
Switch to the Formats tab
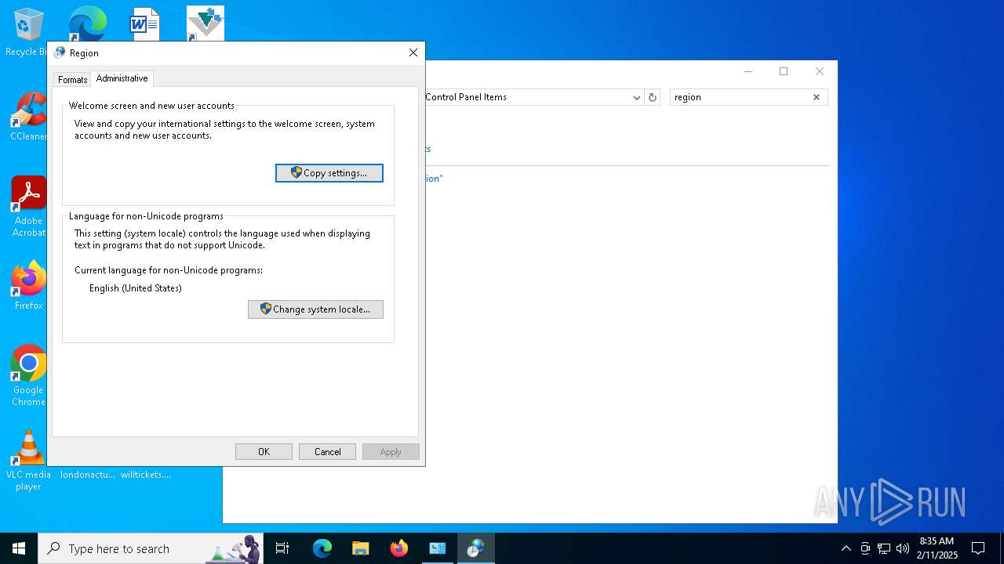pyautogui.click(x=72, y=79)
